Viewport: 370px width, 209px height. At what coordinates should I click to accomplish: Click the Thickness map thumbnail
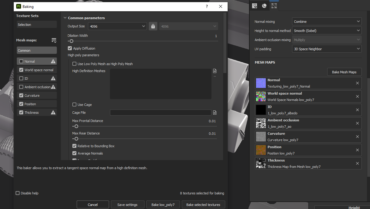pyautogui.click(x=261, y=163)
